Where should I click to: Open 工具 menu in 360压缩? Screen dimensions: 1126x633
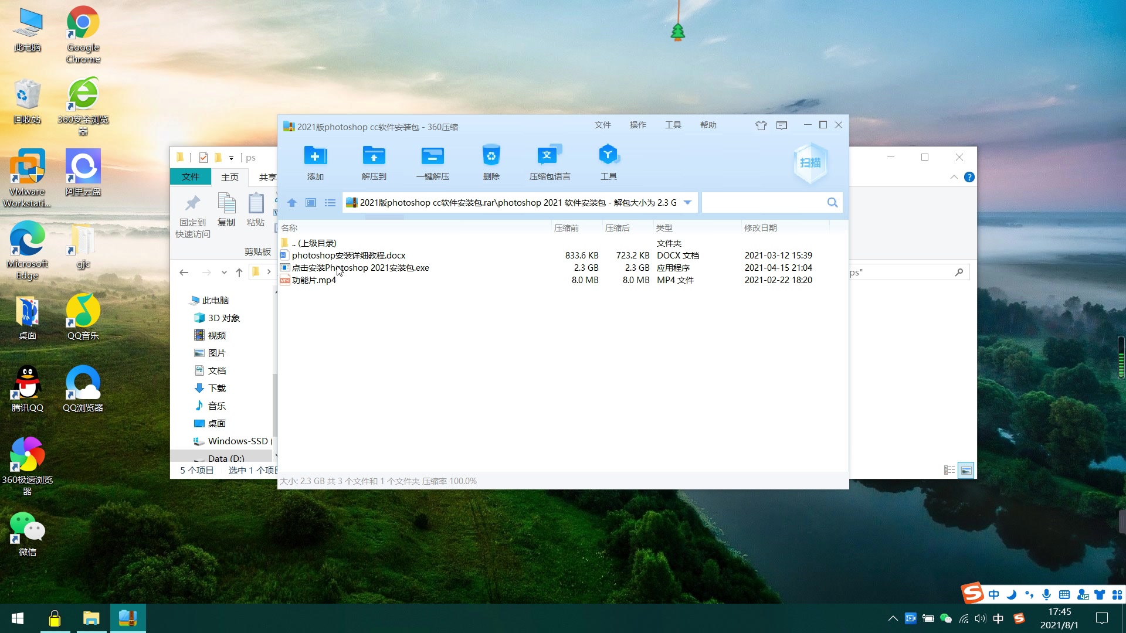pyautogui.click(x=673, y=125)
